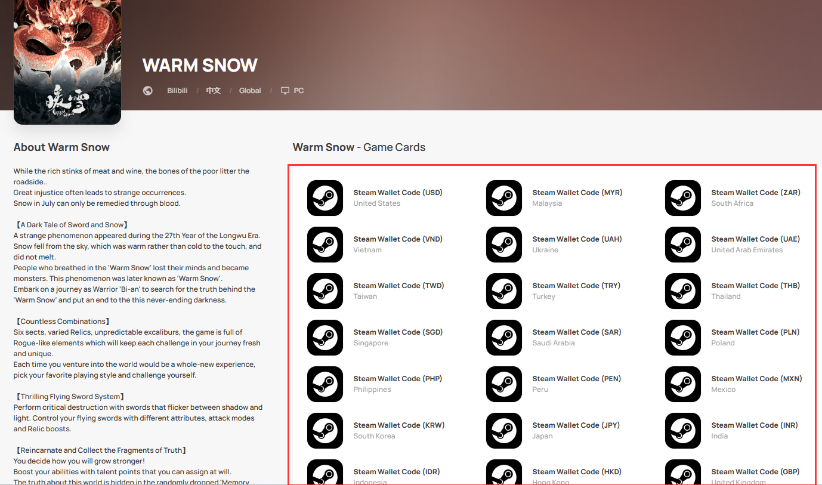Click the Steam icon next to India
822x485 pixels.
[683, 431]
